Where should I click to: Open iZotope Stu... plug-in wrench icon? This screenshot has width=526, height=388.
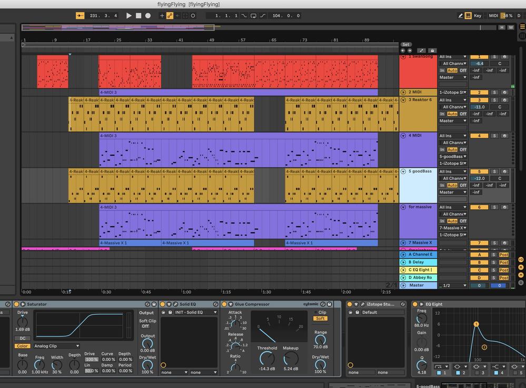(363, 304)
